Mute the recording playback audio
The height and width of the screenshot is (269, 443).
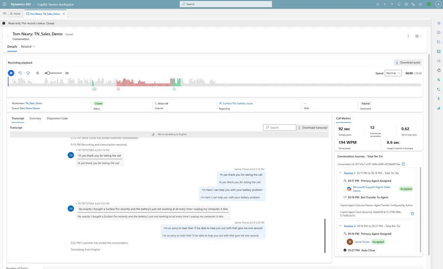37,73
